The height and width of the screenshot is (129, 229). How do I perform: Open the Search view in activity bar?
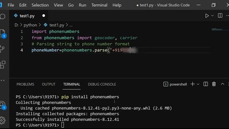pyautogui.click(x=3, y=16)
